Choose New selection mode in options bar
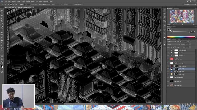Image resolution: width=197 pixels, height=110 pixels. point(8,5)
